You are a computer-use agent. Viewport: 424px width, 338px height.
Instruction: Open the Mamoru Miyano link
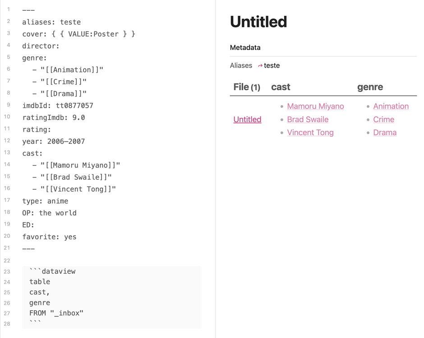point(315,106)
